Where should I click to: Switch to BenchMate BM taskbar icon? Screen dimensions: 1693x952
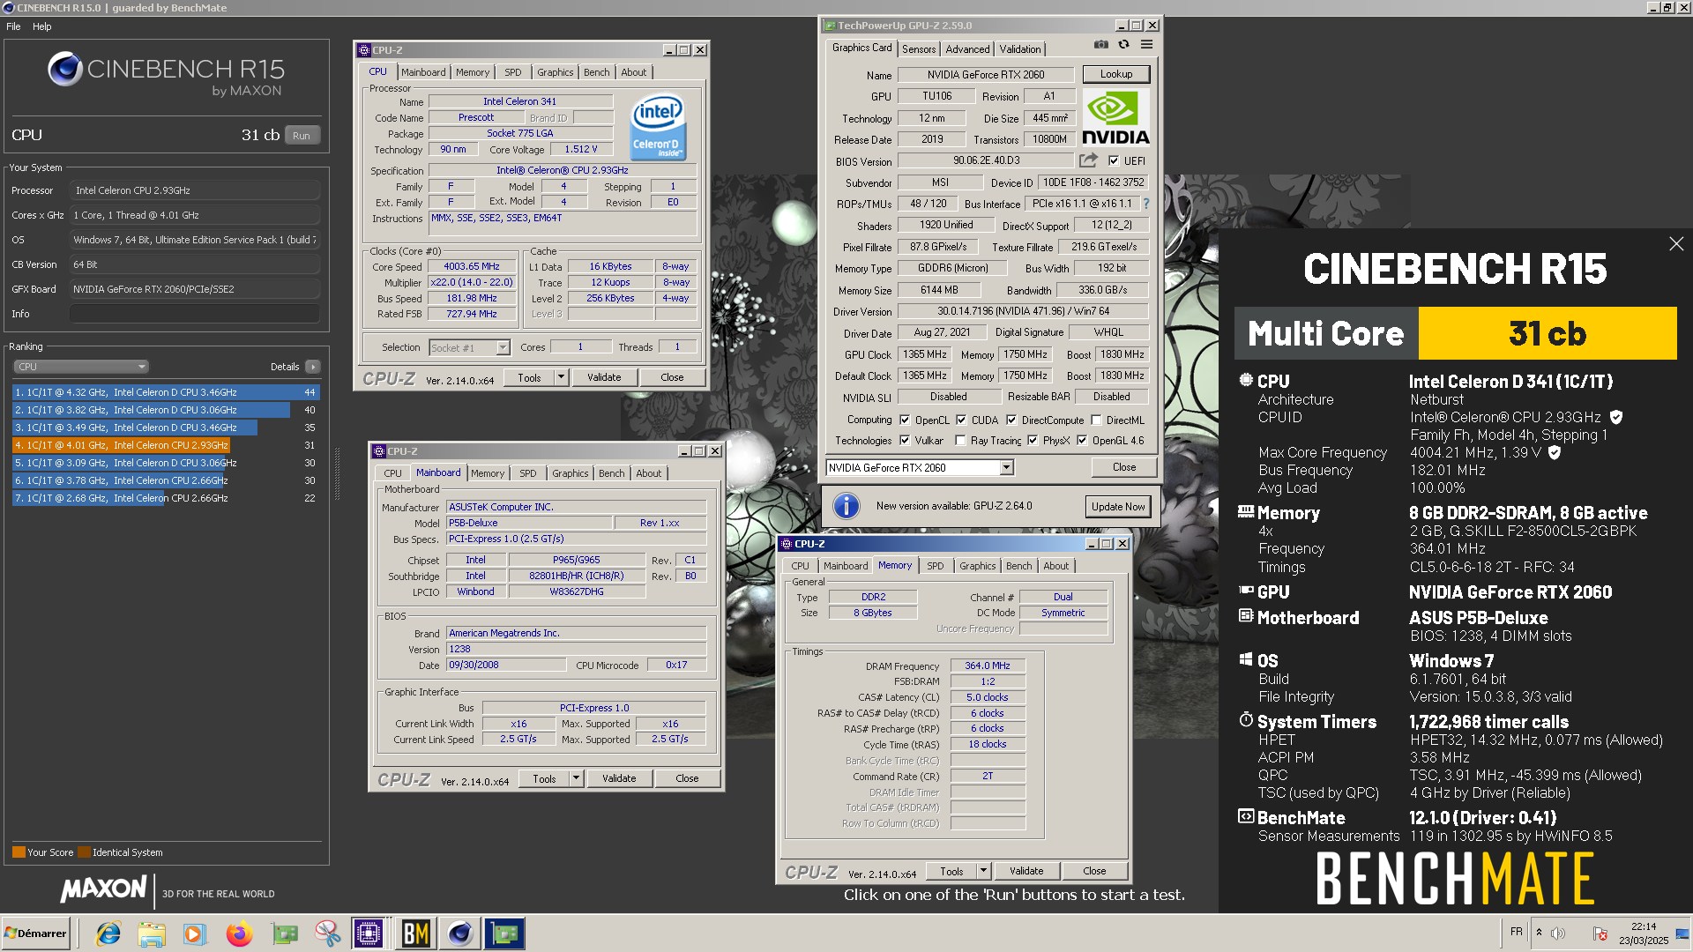point(415,933)
